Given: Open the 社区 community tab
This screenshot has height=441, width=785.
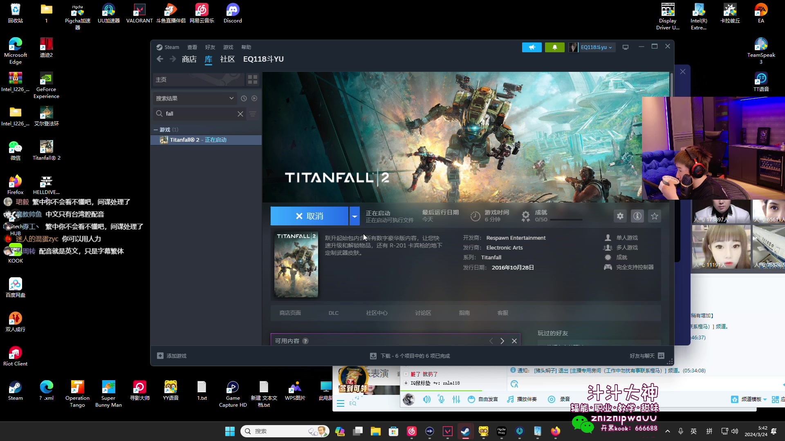Looking at the screenshot, I should 227,59.
